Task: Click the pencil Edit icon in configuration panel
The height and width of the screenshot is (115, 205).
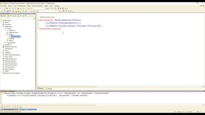Action: coord(11,16)
